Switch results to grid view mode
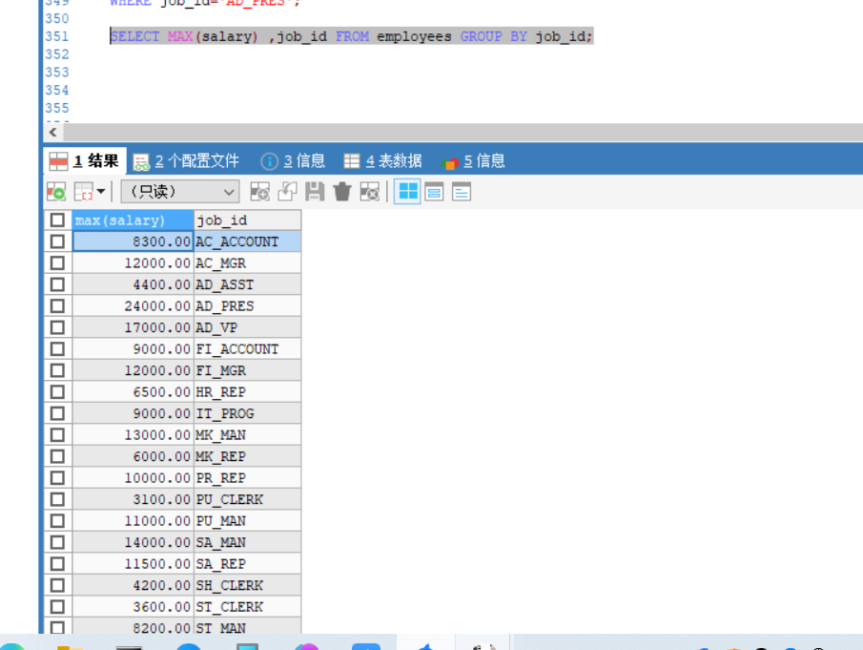The height and width of the screenshot is (650, 863). point(407,191)
